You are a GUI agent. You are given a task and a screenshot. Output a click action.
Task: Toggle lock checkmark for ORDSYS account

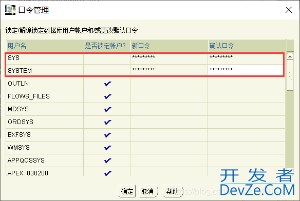[x=107, y=122]
